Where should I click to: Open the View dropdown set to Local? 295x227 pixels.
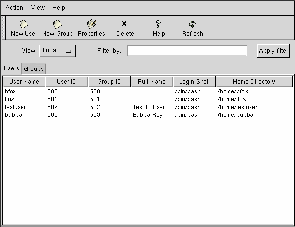click(x=57, y=50)
